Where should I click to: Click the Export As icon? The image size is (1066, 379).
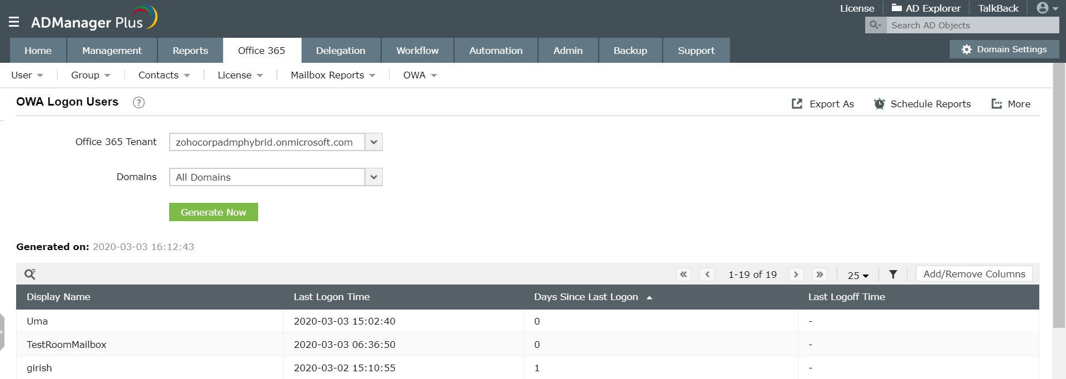(797, 104)
